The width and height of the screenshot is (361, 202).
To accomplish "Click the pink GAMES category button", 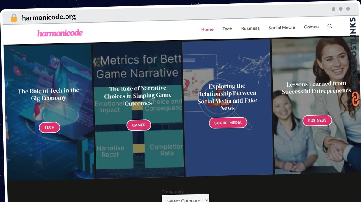I will (139, 125).
